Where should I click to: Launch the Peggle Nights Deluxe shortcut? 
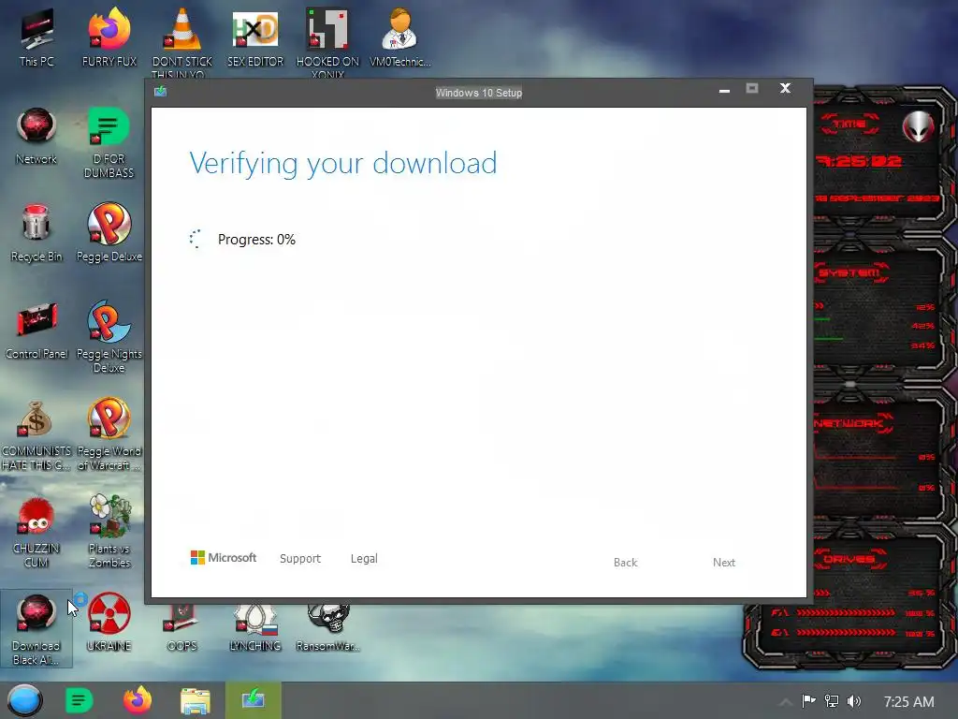click(x=109, y=336)
